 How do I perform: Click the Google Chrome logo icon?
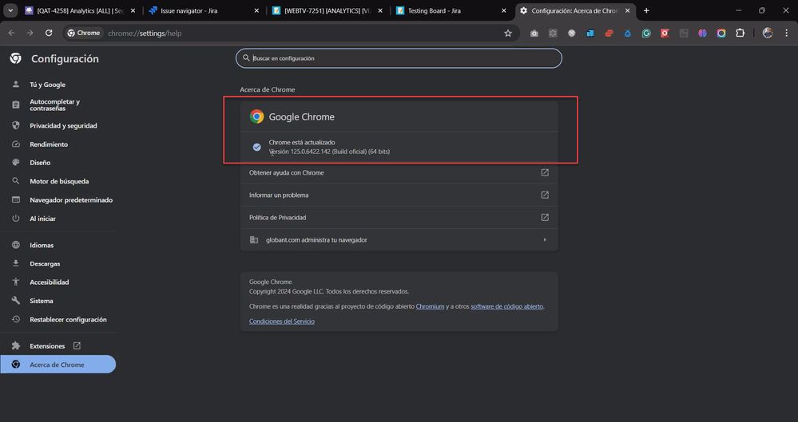[257, 116]
